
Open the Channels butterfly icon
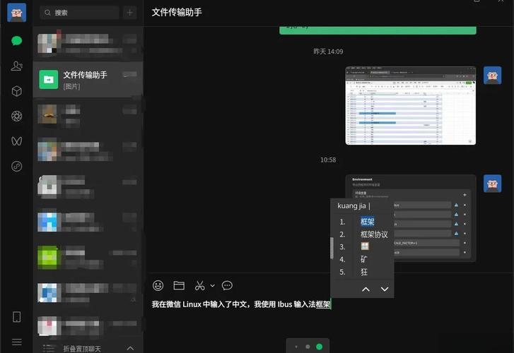pyautogui.click(x=16, y=141)
